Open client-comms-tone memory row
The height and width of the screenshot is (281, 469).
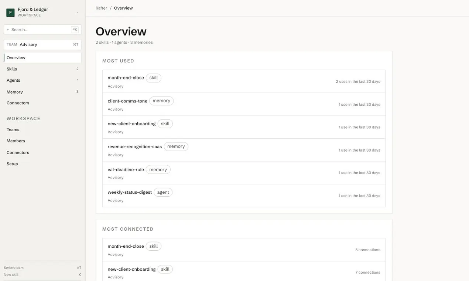tap(244, 104)
